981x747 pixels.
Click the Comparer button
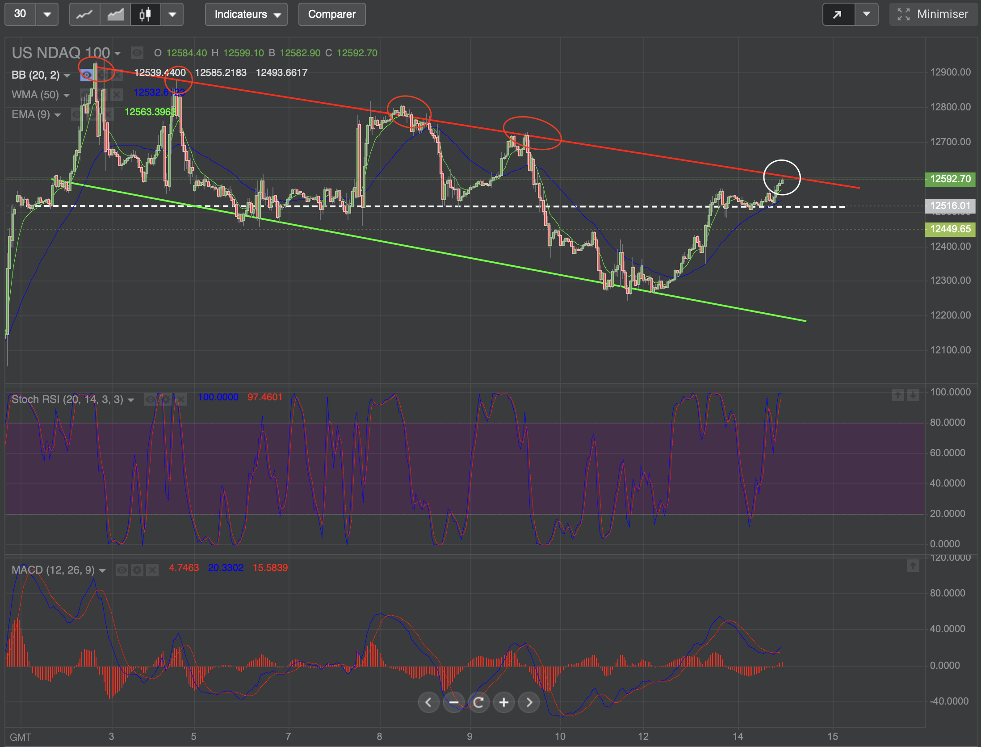[x=332, y=14]
